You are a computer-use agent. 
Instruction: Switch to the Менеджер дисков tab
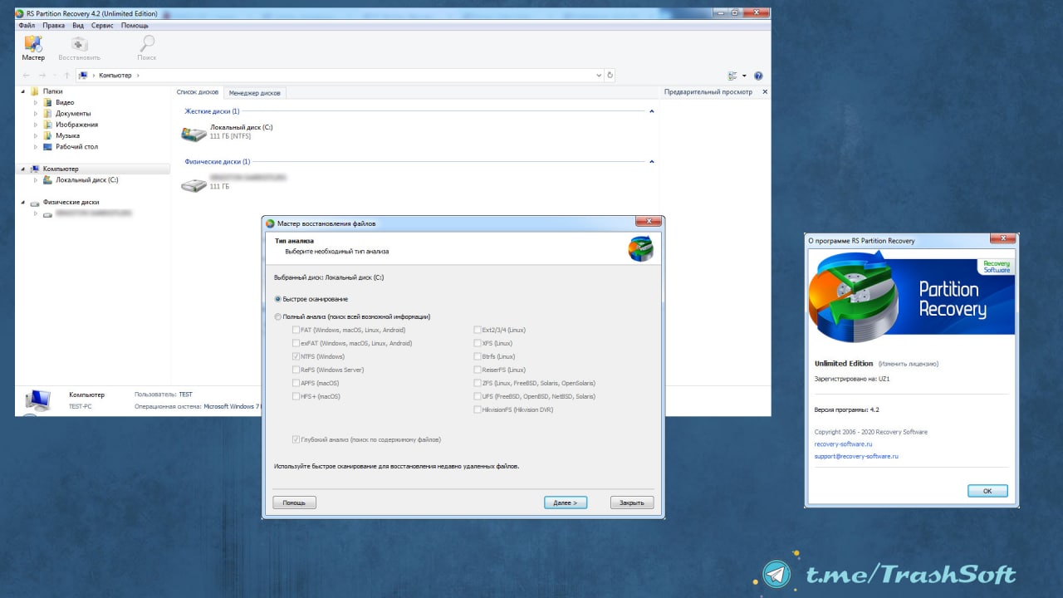[x=255, y=93]
